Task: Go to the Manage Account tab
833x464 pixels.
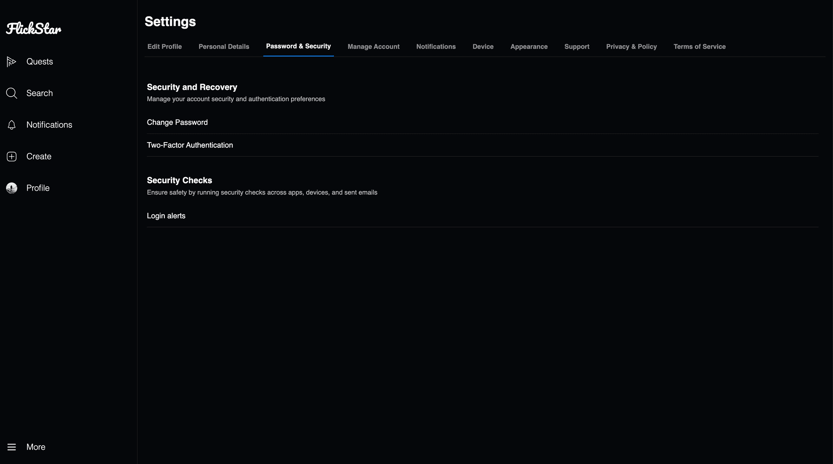Action: 373,46
